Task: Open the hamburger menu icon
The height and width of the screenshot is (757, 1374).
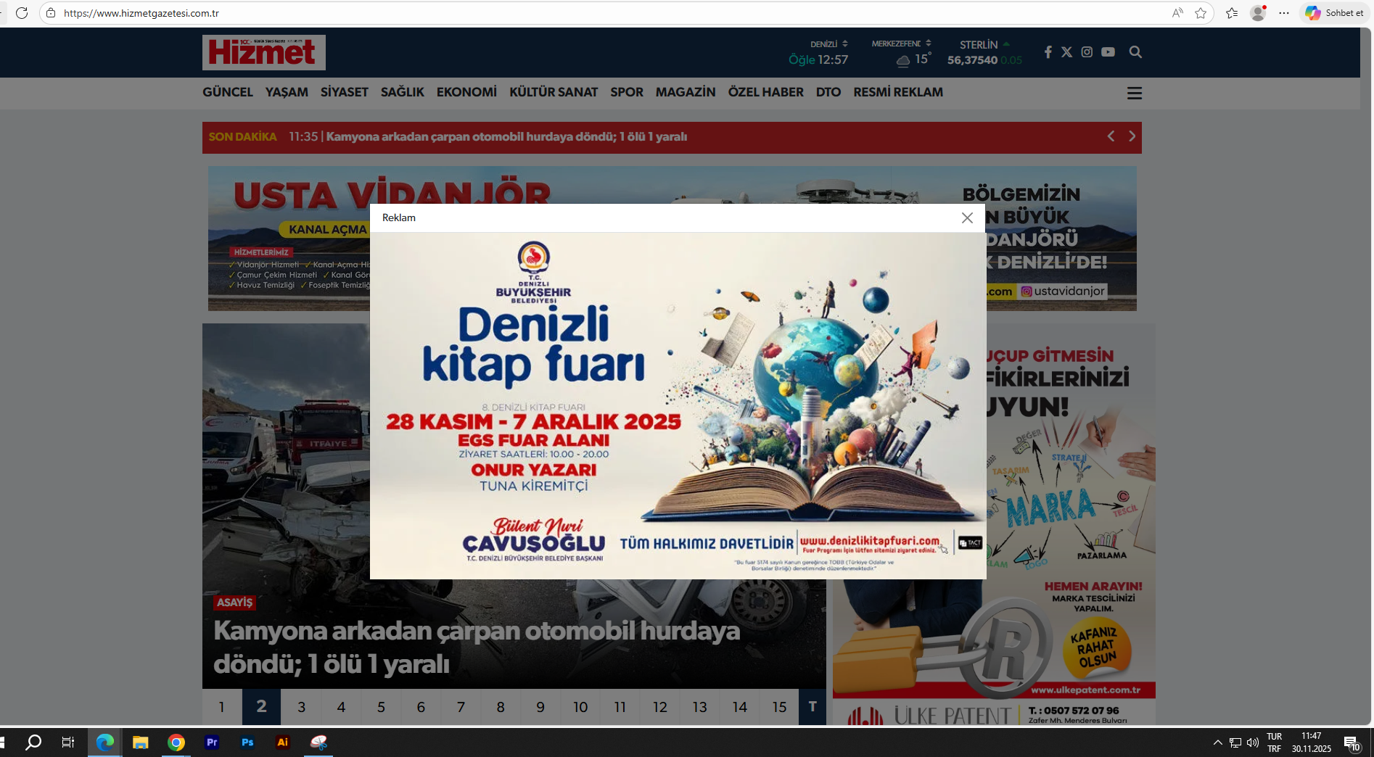Action: pyautogui.click(x=1134, y=94)
